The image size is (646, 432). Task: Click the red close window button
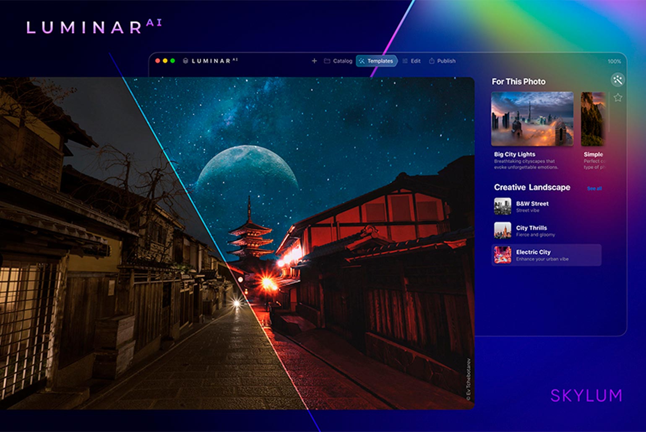click(158, 61)
